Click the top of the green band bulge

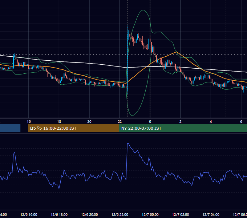pyautogui.click(x=143, y=10)
